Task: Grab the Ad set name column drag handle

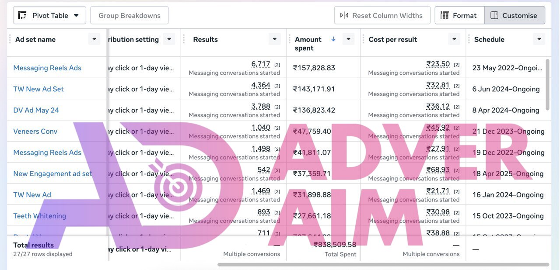Action: coord(10,39)
